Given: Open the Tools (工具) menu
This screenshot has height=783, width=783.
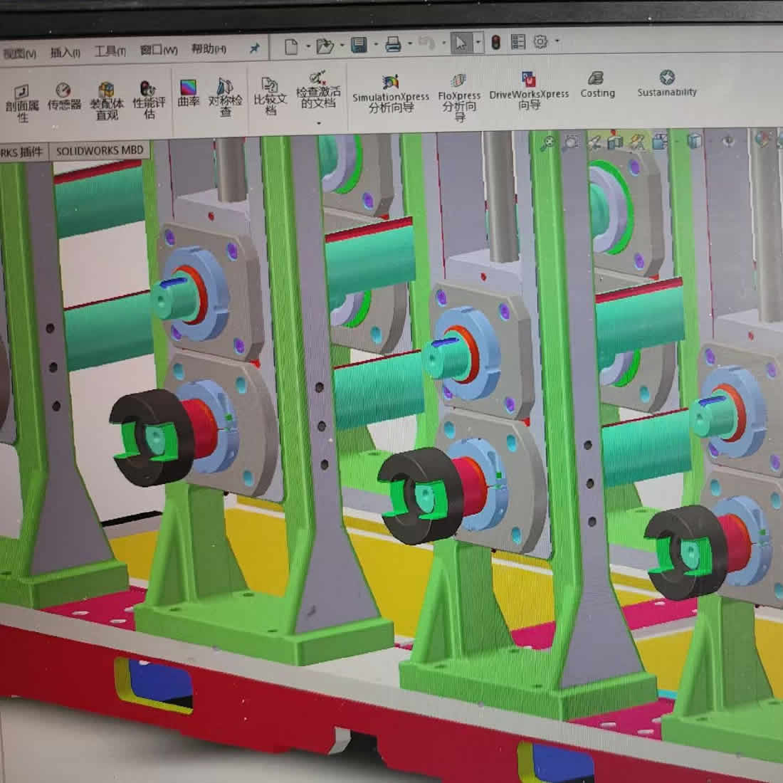Looking at the screenshot, I should [x=110, y=51].
